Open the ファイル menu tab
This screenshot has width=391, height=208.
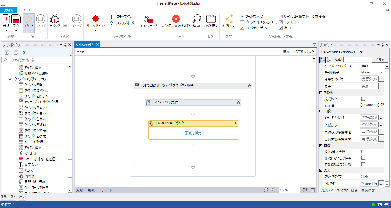(9, 10)
